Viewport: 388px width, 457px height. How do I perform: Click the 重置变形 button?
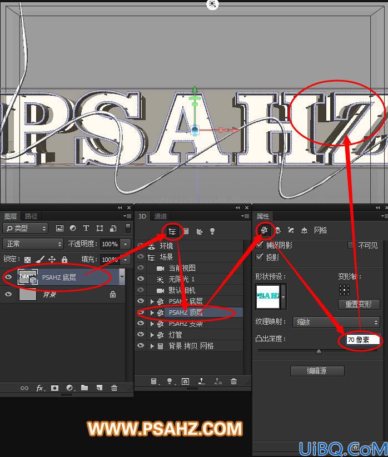pos(359,304)
